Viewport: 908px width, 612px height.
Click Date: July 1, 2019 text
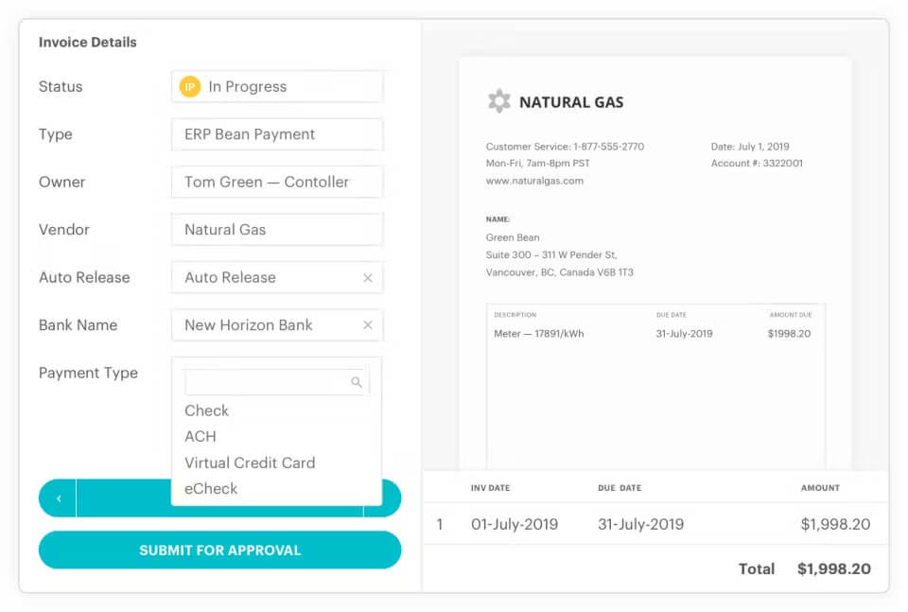[x=750, y=147]
